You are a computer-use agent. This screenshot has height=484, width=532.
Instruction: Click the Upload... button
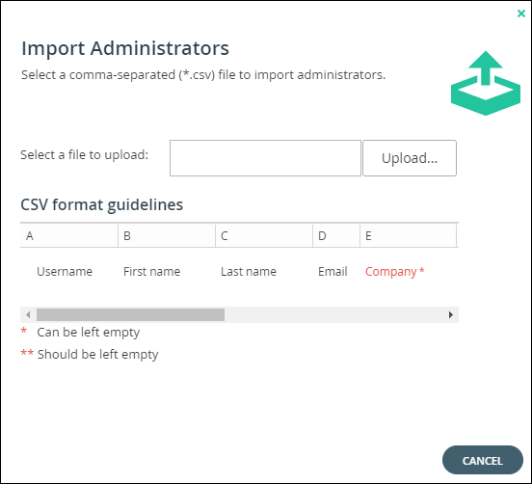(x=410, y=158)
